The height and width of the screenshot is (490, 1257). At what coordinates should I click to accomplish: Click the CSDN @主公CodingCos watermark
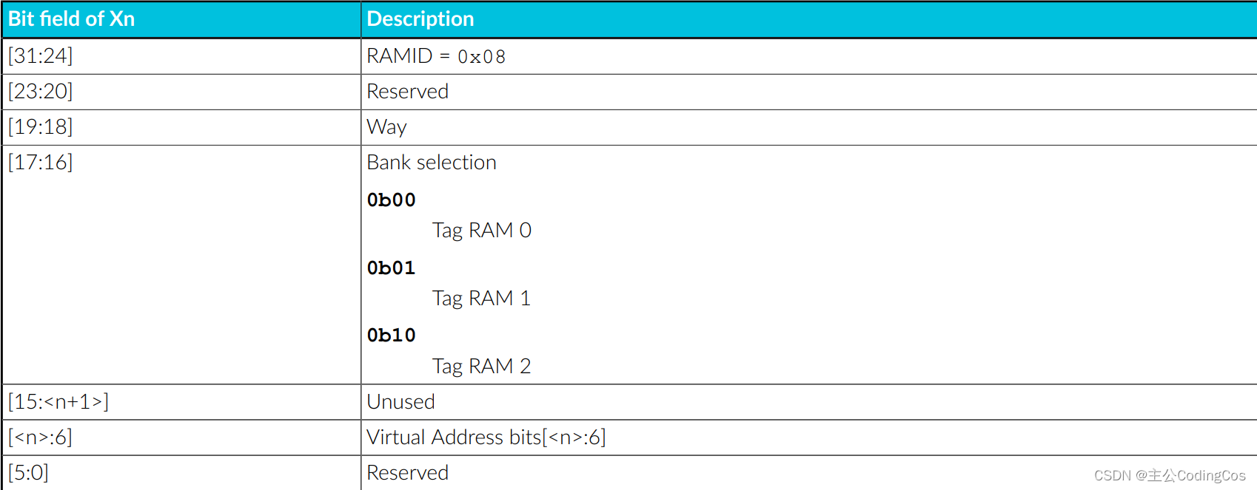click(1170, 475)
